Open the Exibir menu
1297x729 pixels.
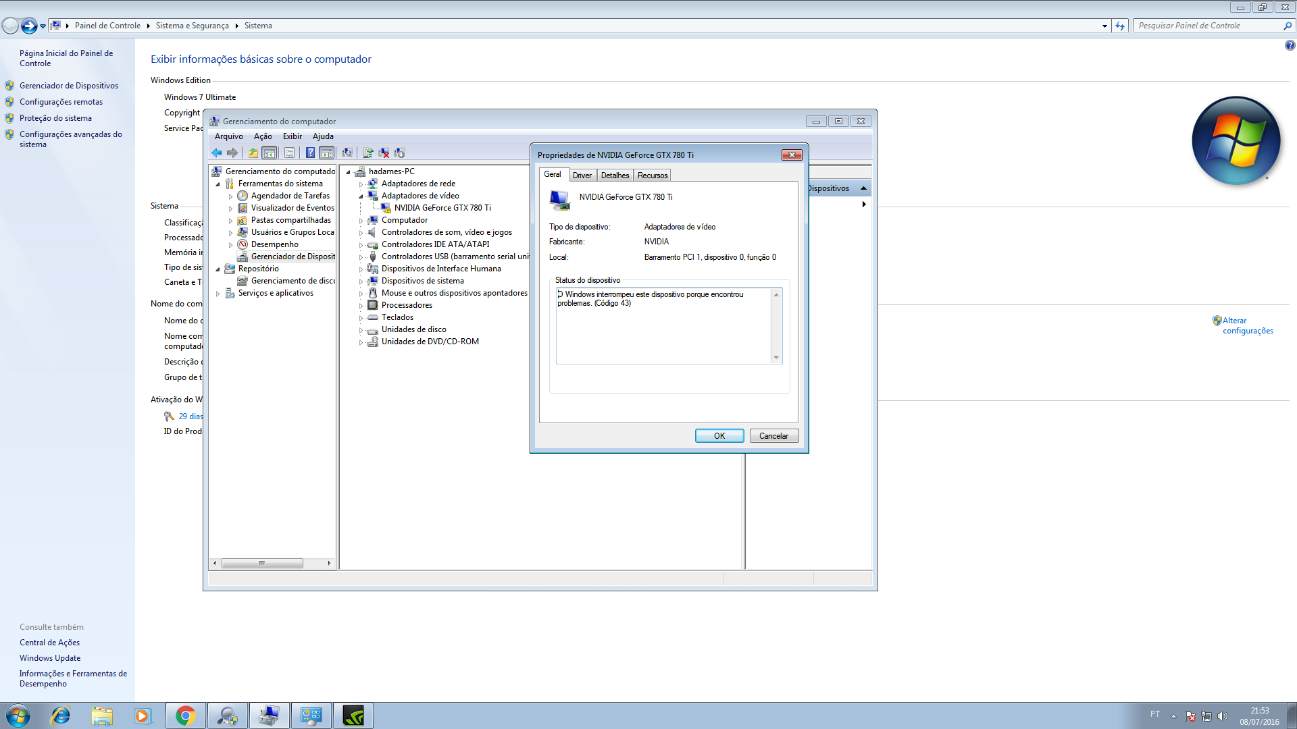(293, 136)
